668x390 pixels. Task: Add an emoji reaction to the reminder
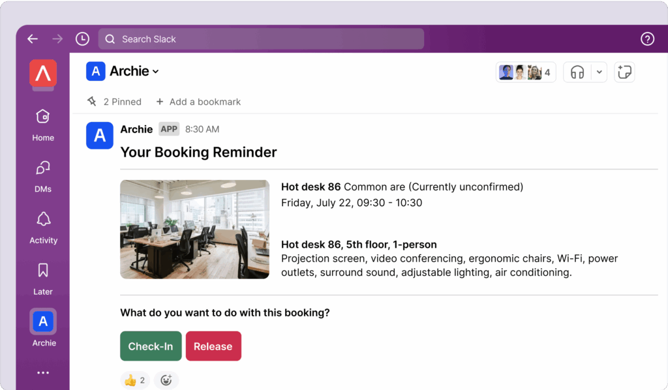coord(166,380)
